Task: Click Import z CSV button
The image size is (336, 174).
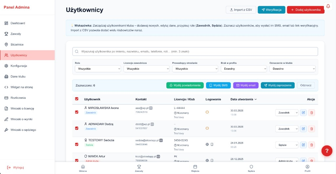Action: [x=241, y=10]
